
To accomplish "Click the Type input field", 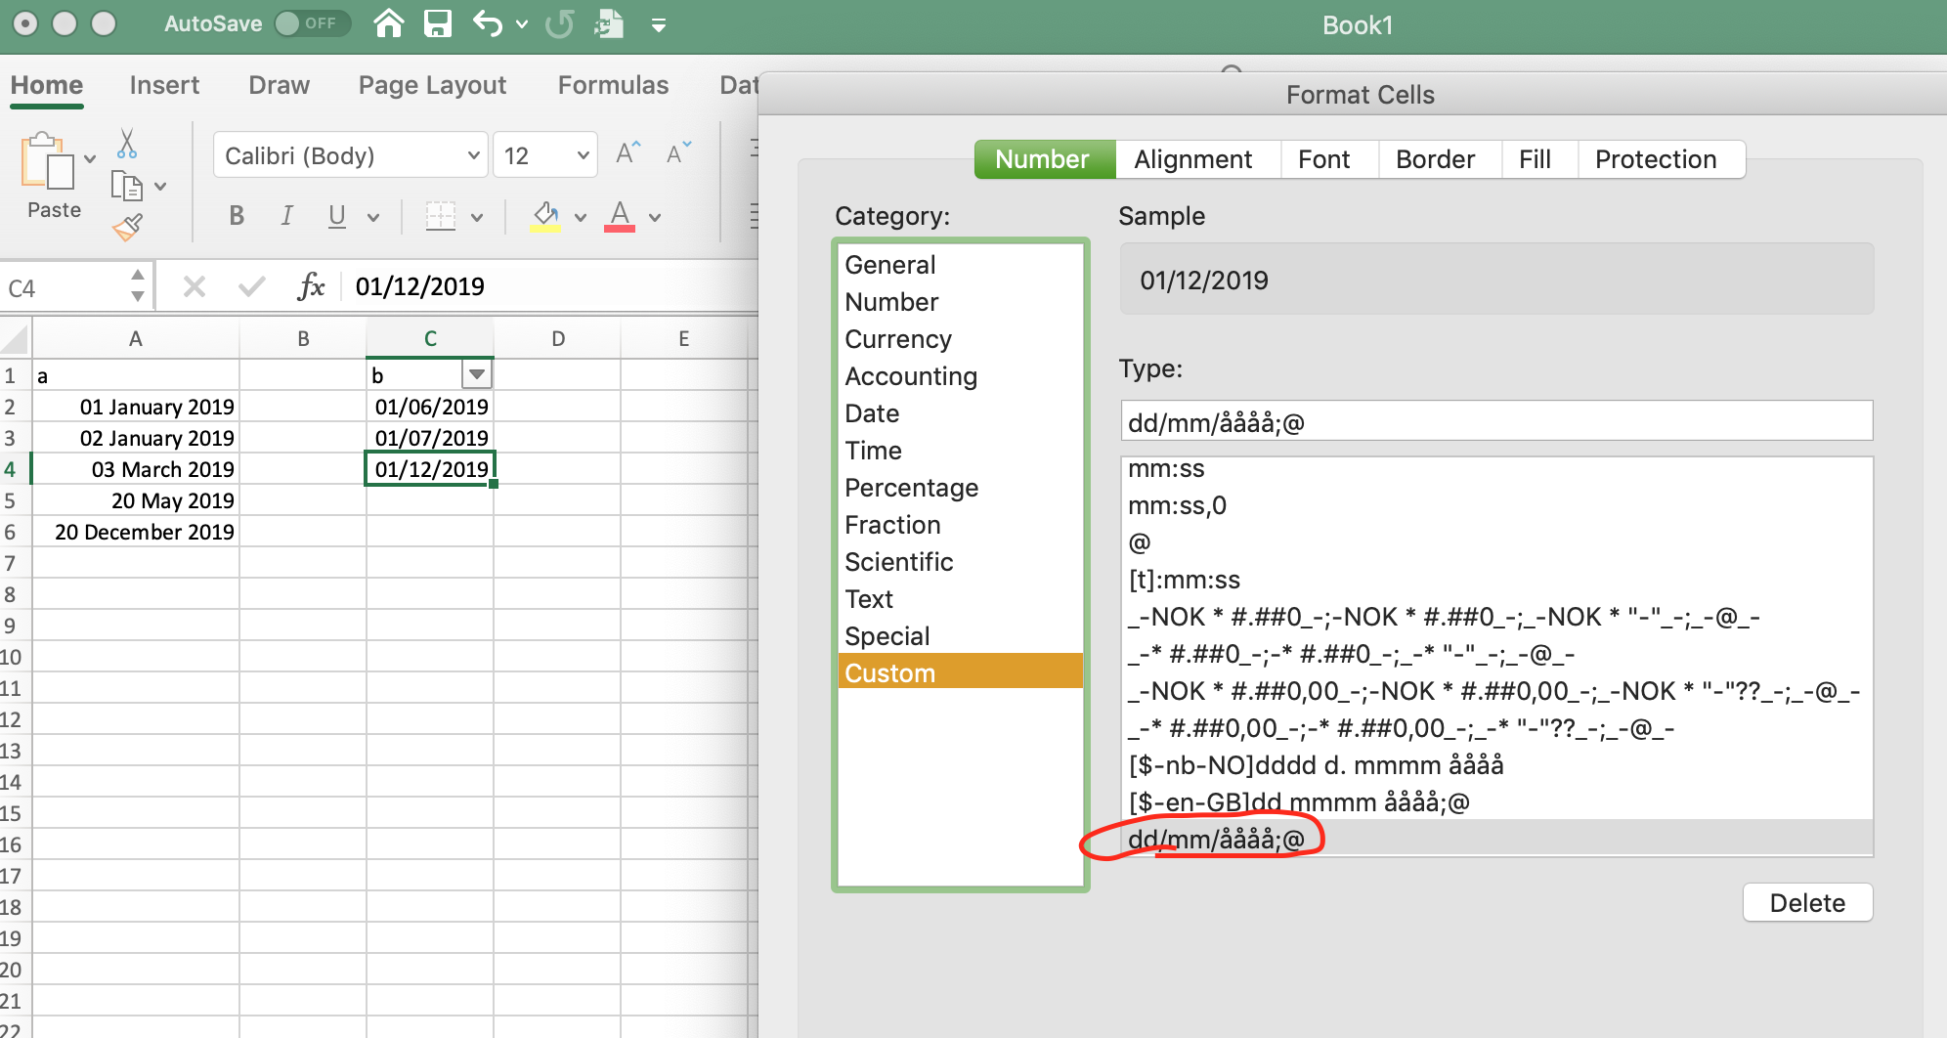I will pyautogui.click(x=1496, y=421).
